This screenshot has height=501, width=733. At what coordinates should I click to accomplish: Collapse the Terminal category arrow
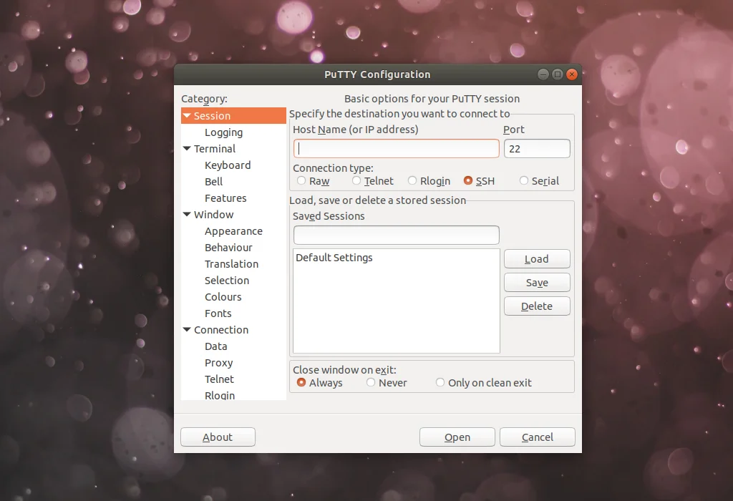(187, 149)
